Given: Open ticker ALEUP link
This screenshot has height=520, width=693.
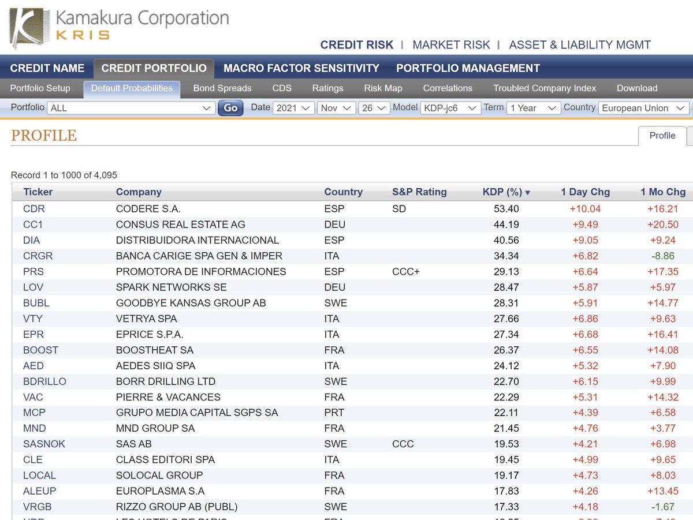Looking at the screenshot, I should coord(39,491).
